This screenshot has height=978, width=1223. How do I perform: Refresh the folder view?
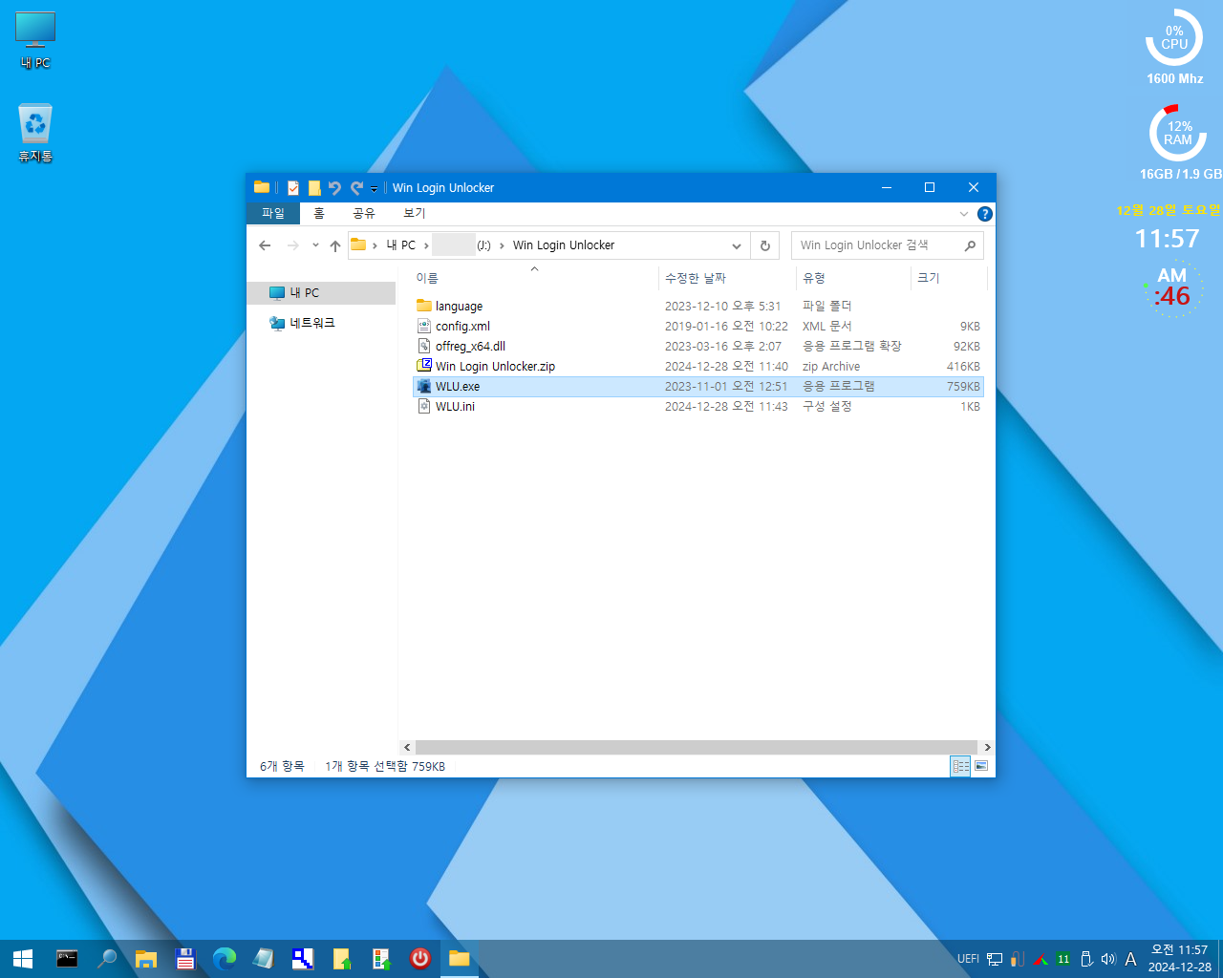tap(765, 245)
